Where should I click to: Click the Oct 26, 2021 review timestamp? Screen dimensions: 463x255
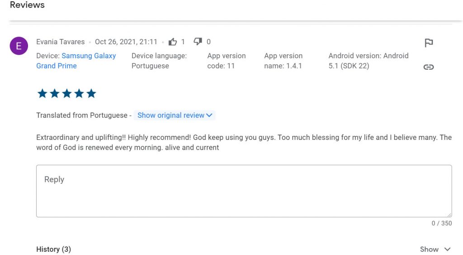[x=126, y=42]
